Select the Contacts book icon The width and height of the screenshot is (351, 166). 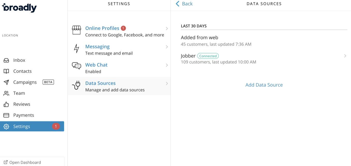click(6, 71)
